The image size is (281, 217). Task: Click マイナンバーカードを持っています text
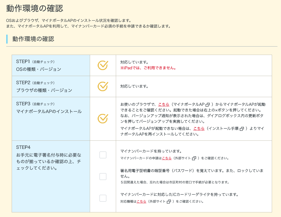[151, 151]
